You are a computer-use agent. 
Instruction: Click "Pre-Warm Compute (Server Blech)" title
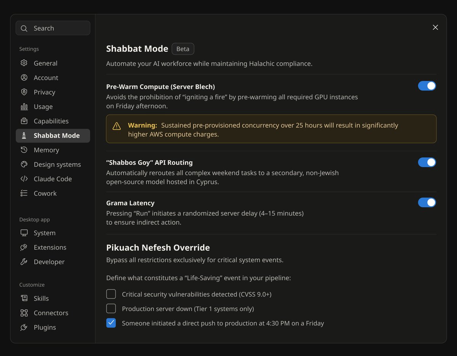tap(161, 87)
